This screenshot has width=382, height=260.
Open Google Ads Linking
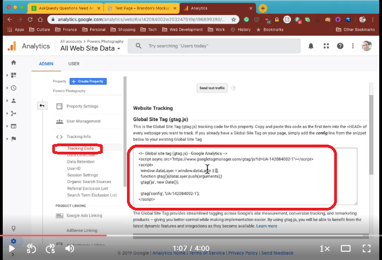click(84, 215)
